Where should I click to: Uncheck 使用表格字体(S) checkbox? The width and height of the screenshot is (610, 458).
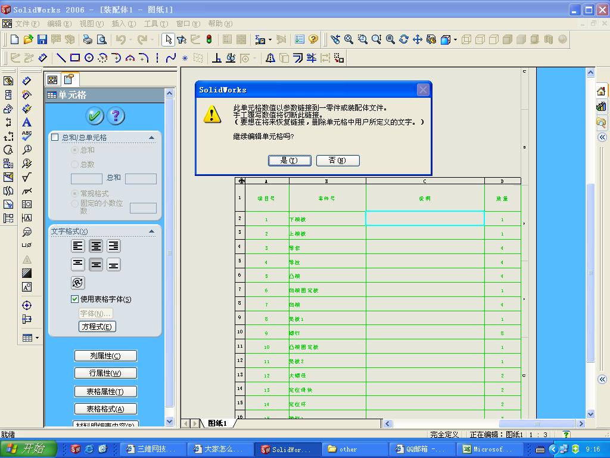[74, 299]
